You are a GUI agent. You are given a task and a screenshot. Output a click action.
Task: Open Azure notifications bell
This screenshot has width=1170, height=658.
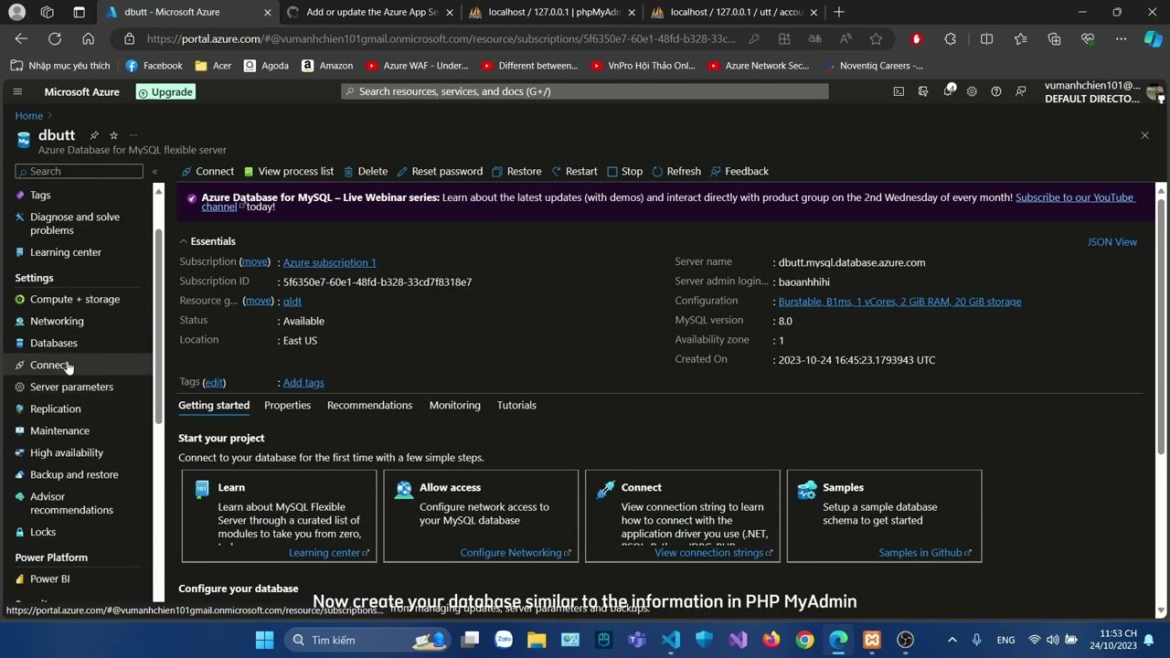[x=948, y=91]
